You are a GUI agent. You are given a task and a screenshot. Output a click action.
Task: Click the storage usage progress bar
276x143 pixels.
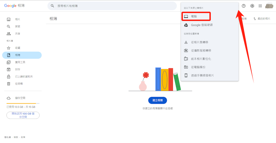pyautogui.click(x=23, y=103)
